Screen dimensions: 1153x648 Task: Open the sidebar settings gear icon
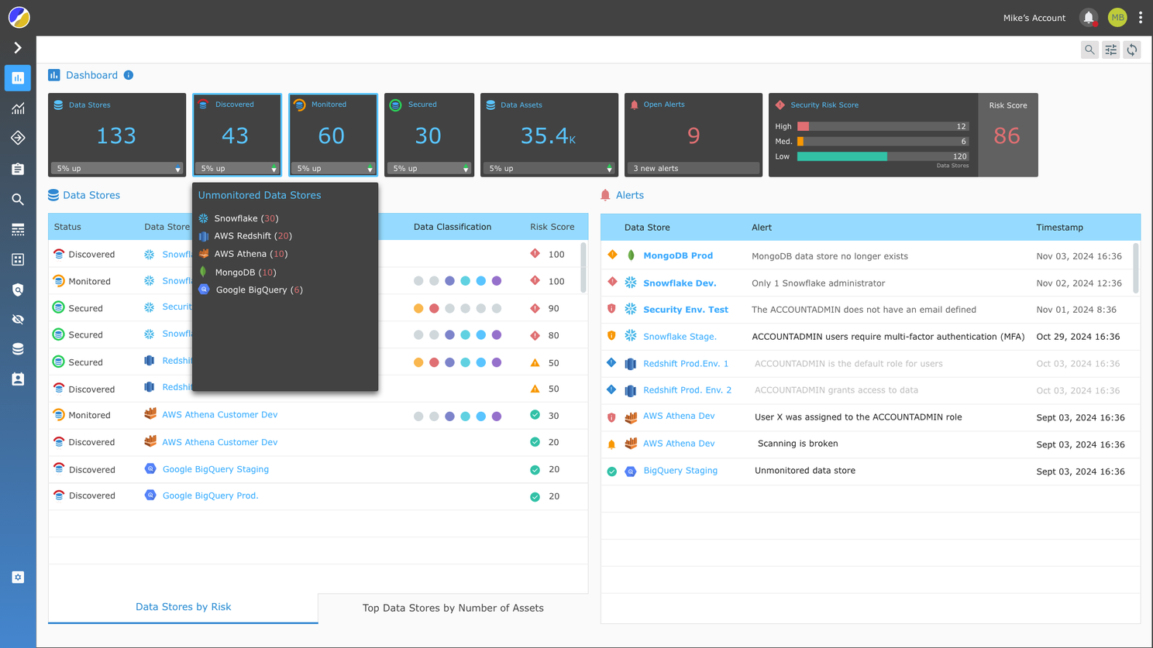[18, 578]
